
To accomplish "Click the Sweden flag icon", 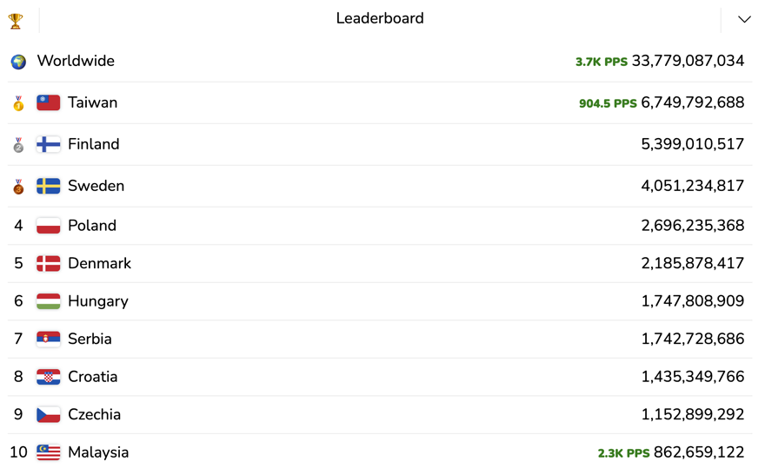I will point(49,186).
